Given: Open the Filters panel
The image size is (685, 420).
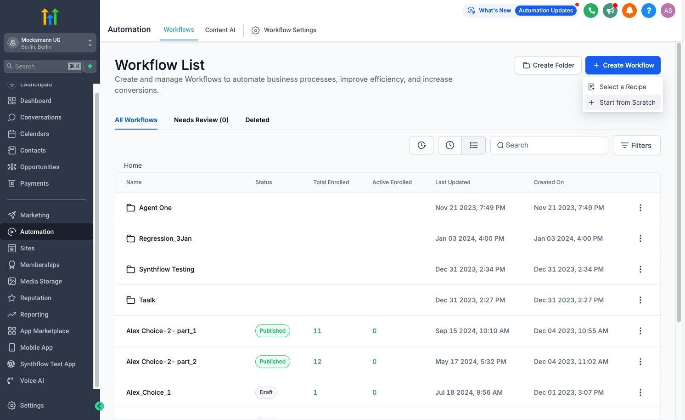Looking at the screenshot, I should coord(636,145).
